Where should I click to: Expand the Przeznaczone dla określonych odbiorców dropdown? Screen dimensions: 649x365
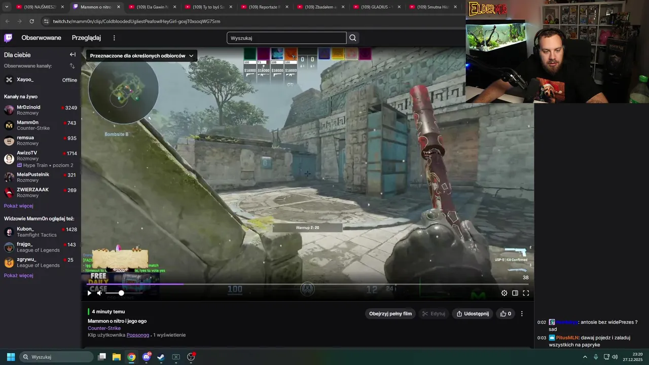coord(141,56)
